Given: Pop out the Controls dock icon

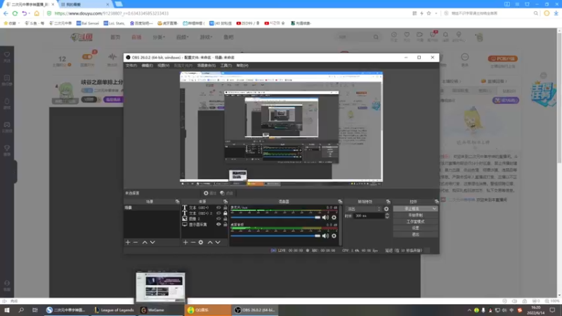Looking at the screenshot, I should coord(436,202).
